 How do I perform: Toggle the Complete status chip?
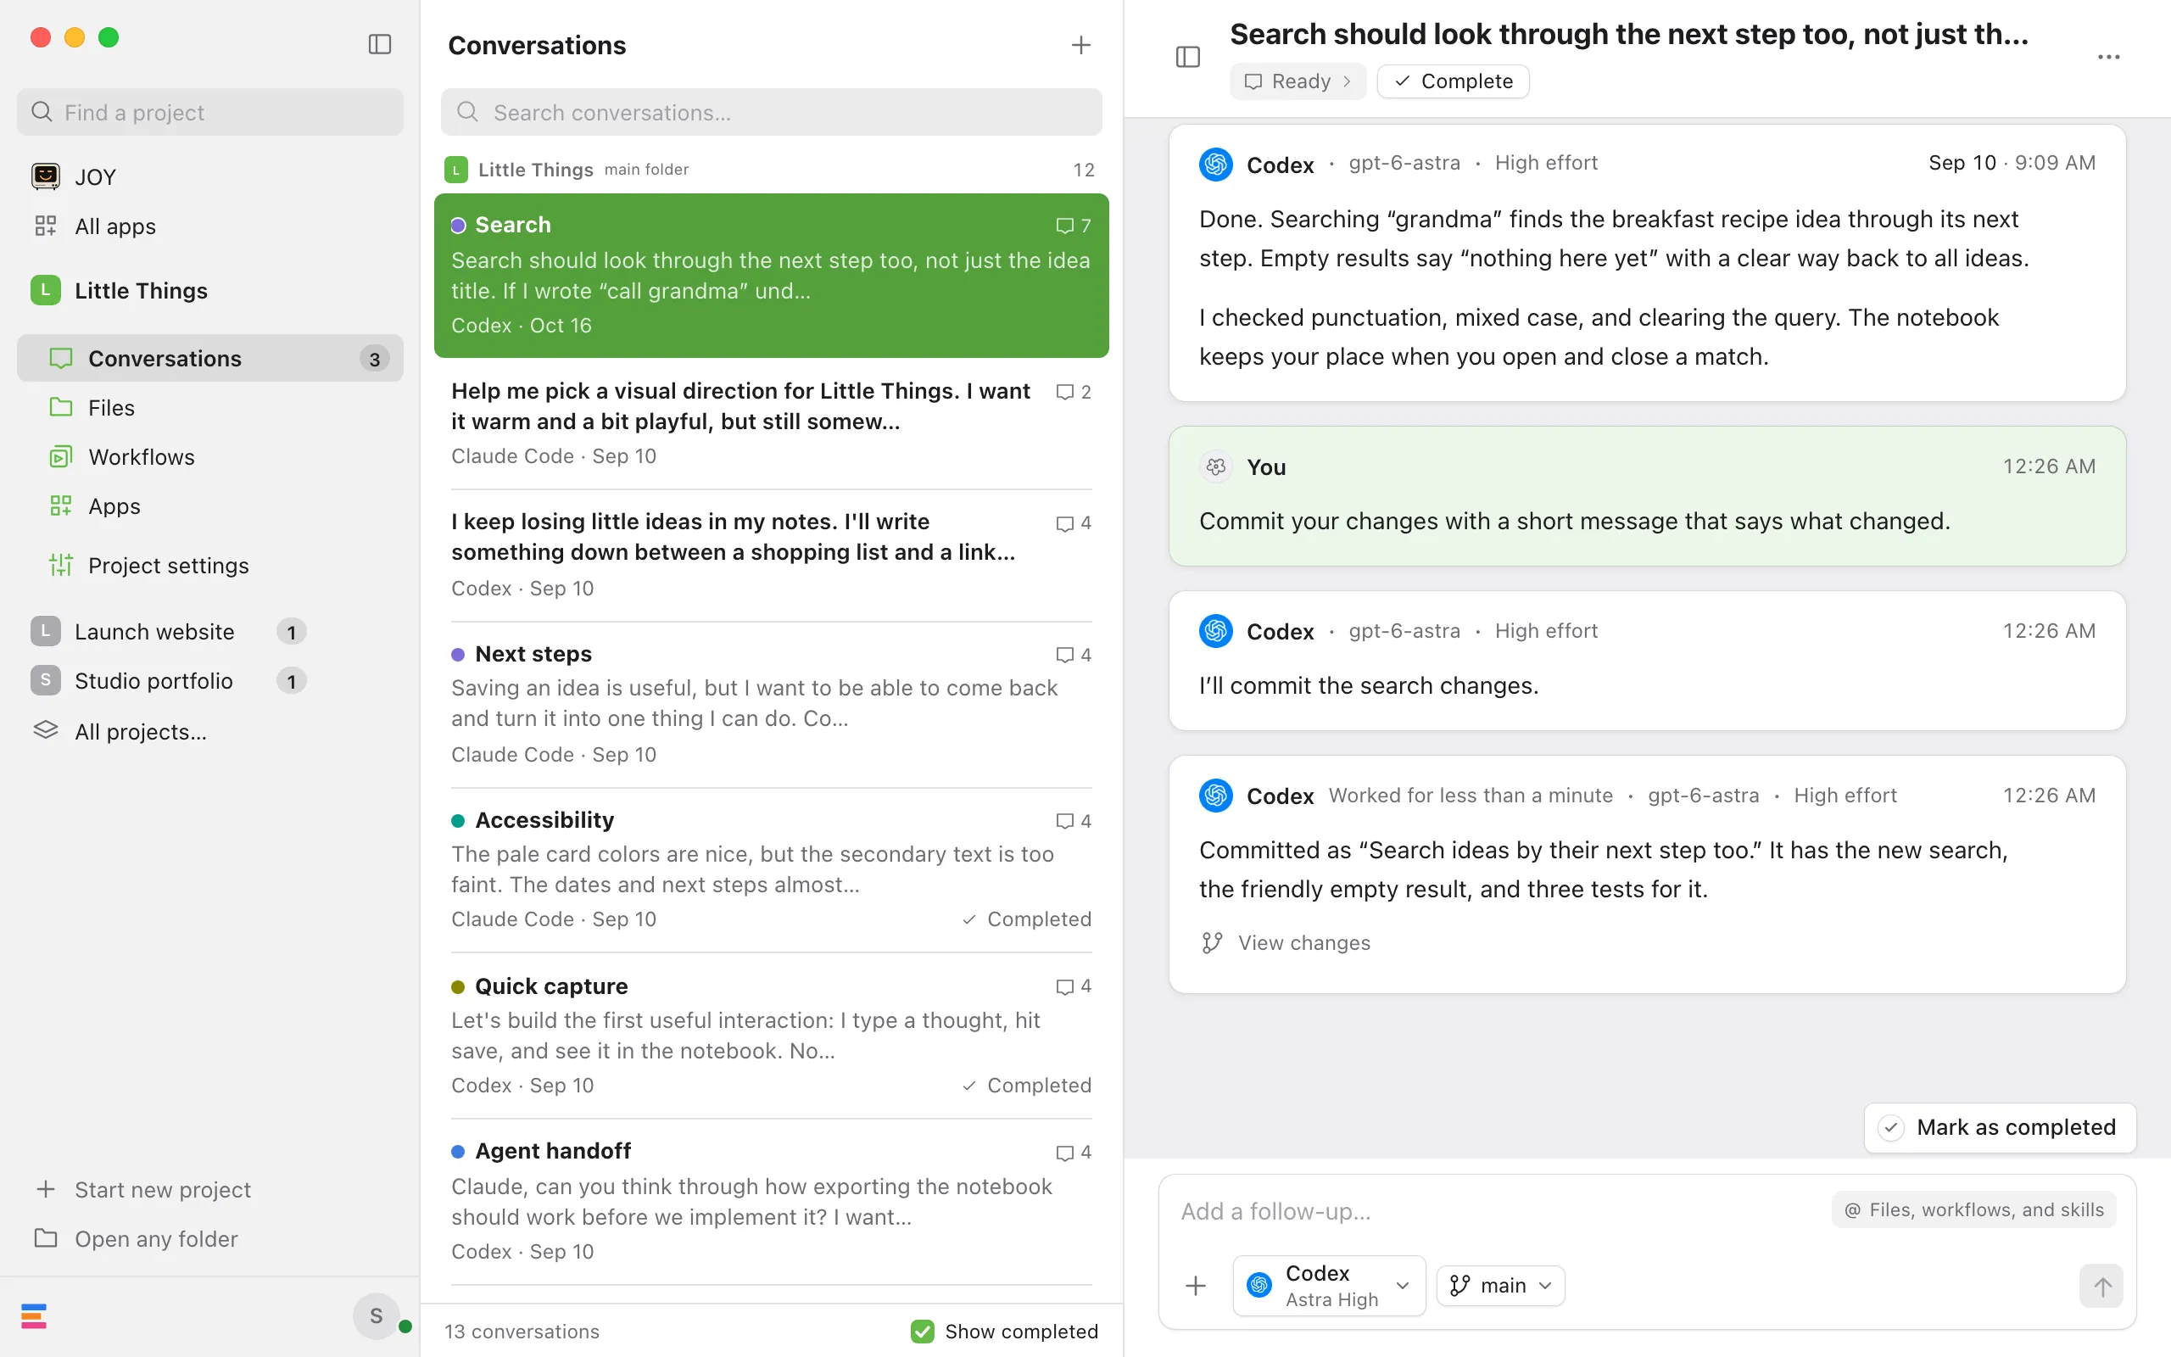coord(1454,81)
